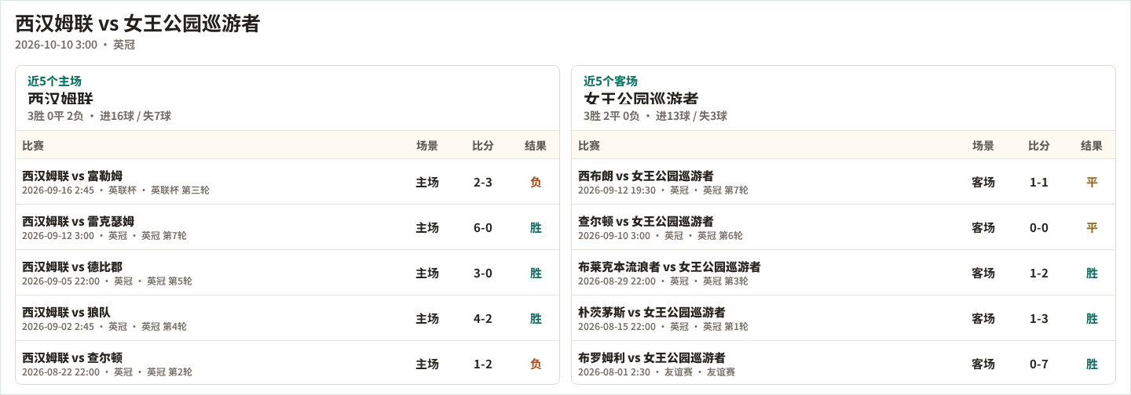Click the 3-0 score in the 德比郡 row
Image resolution: width=1131 pixels, height=395 pixels.
pyautogui.click(x=483, y=274)
